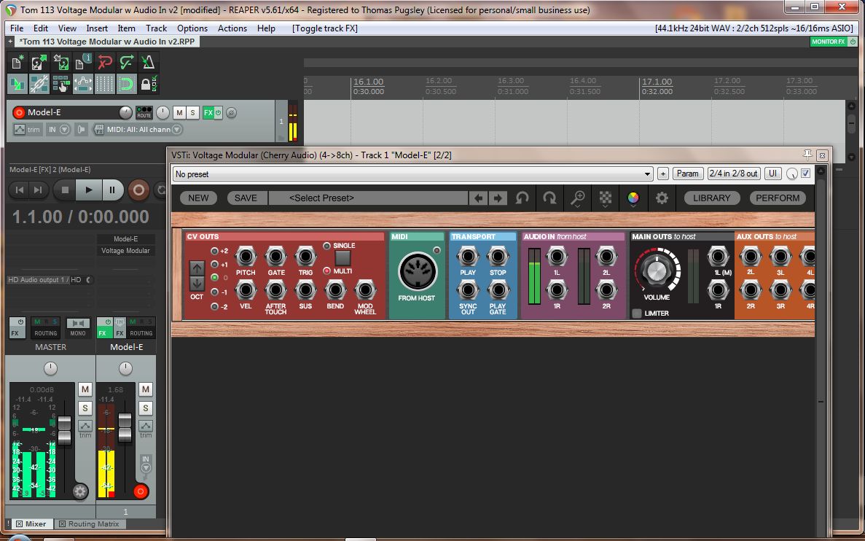Toggle record monitoring speaker icon on the track

82,130
